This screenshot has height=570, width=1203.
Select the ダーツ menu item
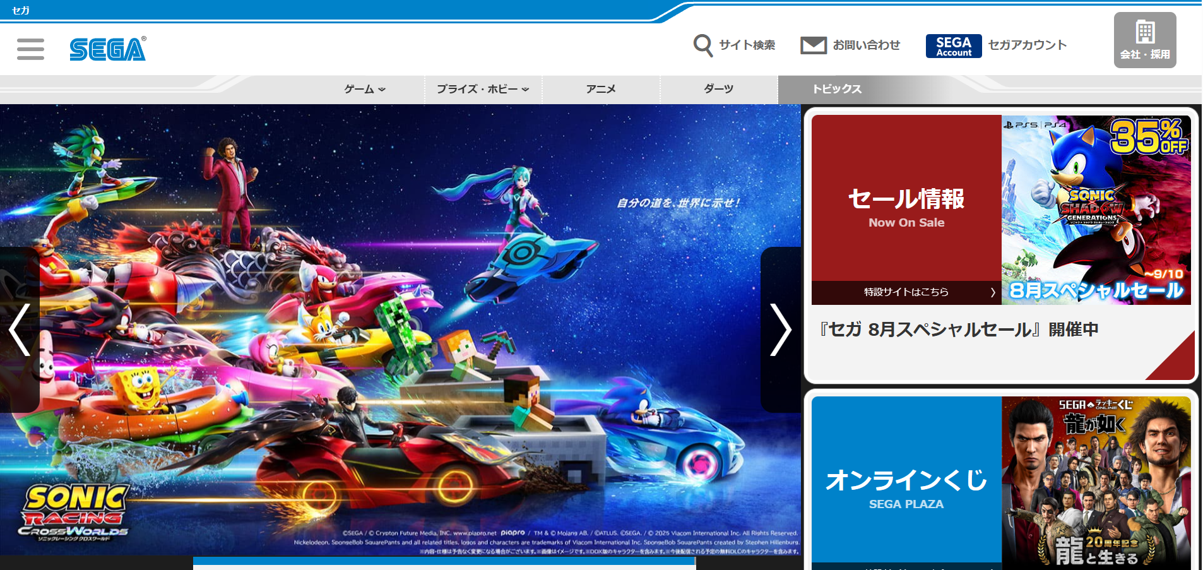point(718,89)
